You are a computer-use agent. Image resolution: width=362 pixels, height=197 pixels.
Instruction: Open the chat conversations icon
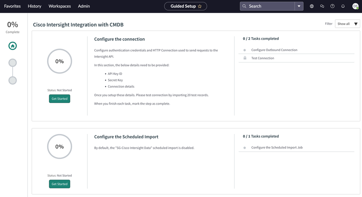(322, 6)
